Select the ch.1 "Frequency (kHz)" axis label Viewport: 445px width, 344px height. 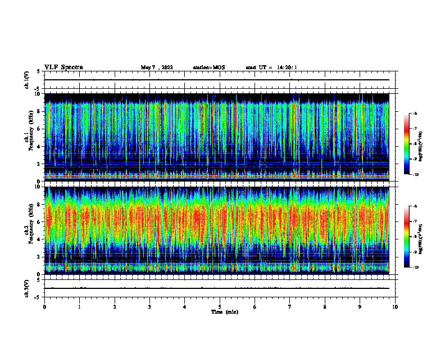[31, 131]
